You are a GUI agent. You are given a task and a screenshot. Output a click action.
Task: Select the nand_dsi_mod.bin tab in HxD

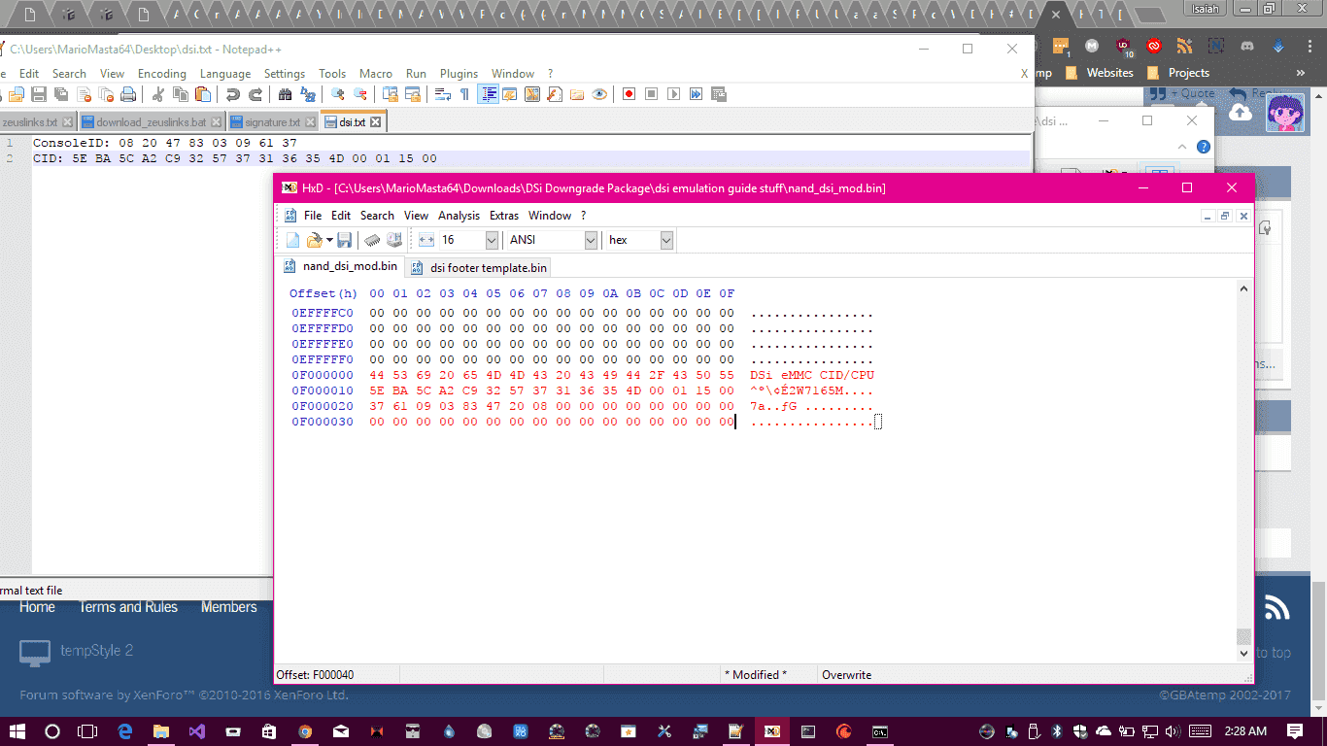[x=340, y=266]
